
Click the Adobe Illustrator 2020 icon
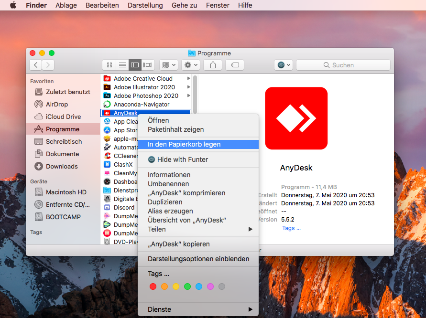pos(107,87)
